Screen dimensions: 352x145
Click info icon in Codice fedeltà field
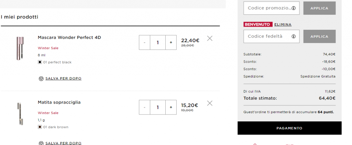click(294, 36)
